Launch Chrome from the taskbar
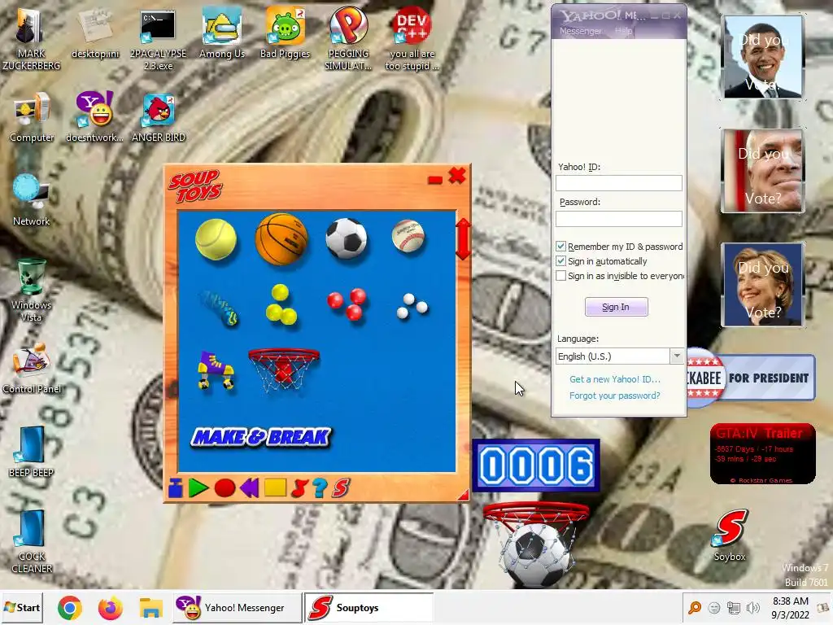The width and height of the screenshot is (833, 625). point(70,607)
